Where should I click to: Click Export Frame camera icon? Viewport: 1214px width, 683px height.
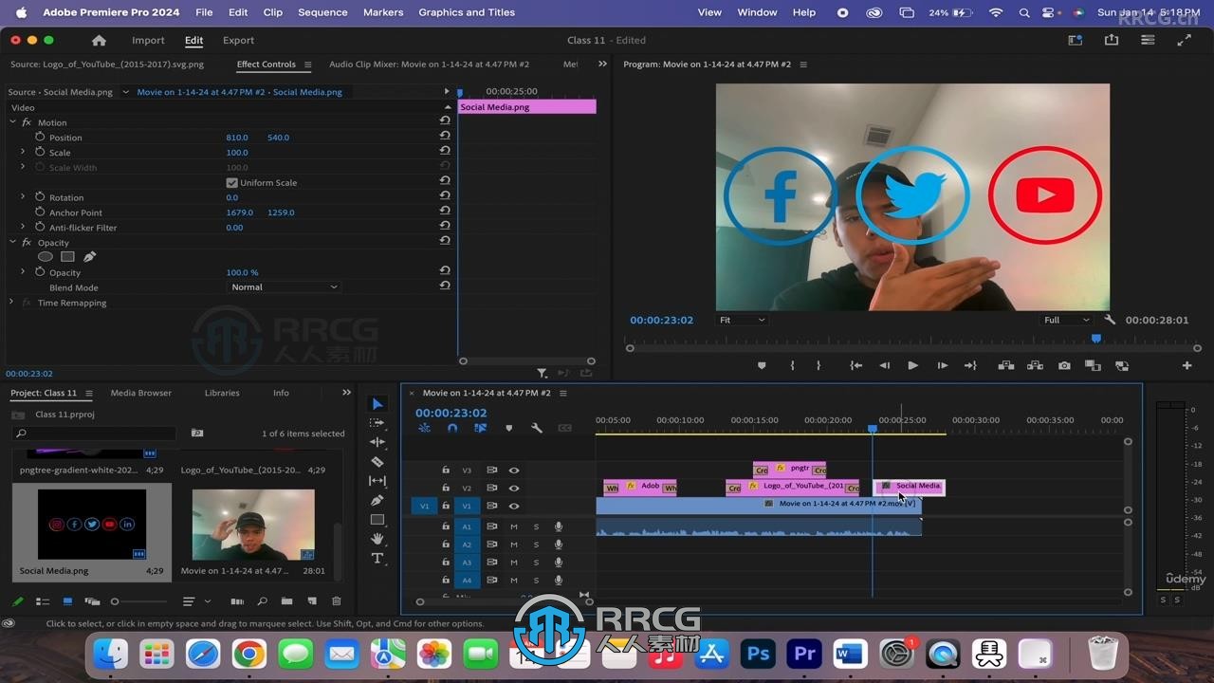click(x=1064, y=365)
